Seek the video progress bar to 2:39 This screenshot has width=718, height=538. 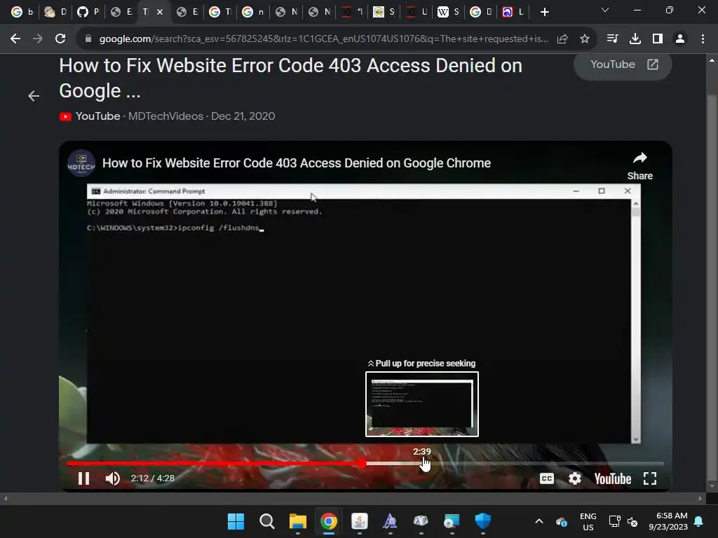(421, 464)
